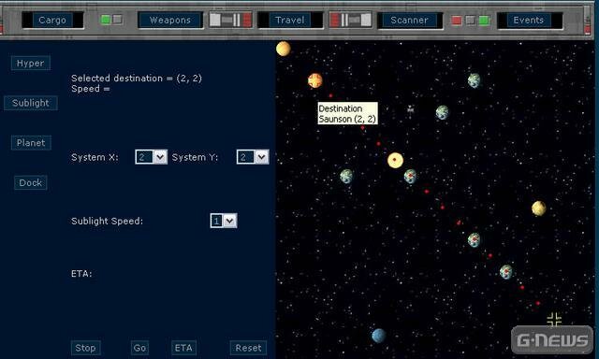Select the lowest Earth-like planet on the map
599x359 pixels.
[x=506, y=272]
